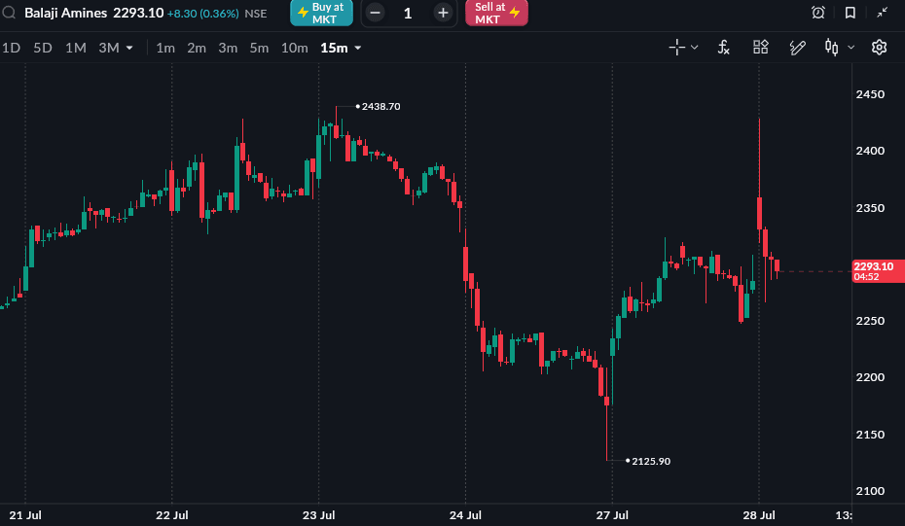Collapse the chart with minimize arrows icon

[x=883, y=12]
